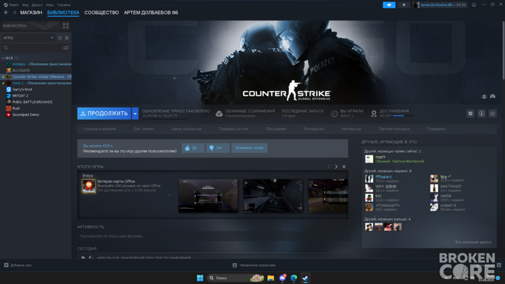Viewport: 505px width, 284px height.
Task: Add Counter-Strike to favorites star
Action: [493, 114]
